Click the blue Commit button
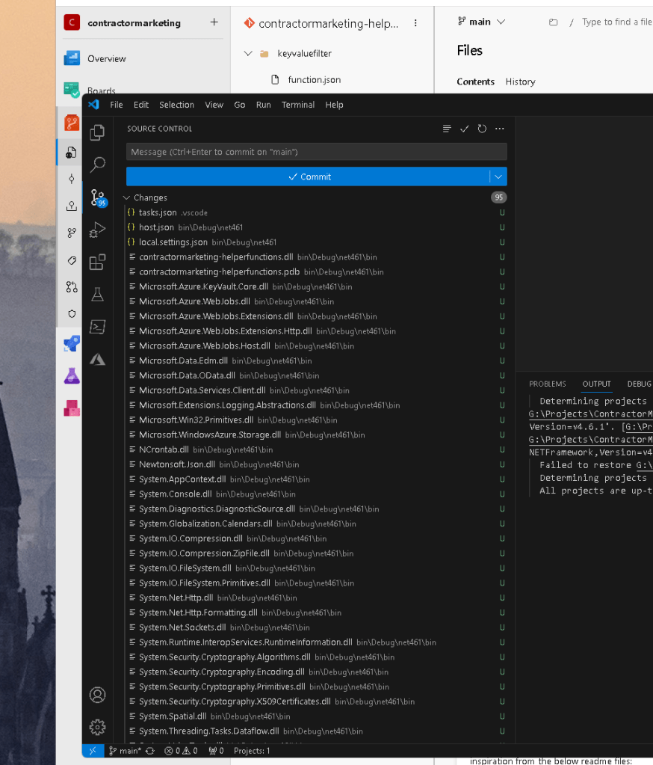The image size is (653, 765). coord(308,176)
